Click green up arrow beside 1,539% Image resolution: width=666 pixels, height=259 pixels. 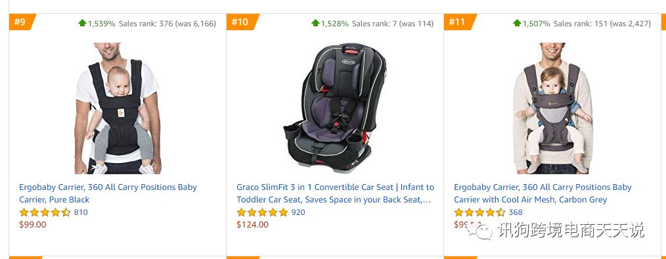(82, 23)
